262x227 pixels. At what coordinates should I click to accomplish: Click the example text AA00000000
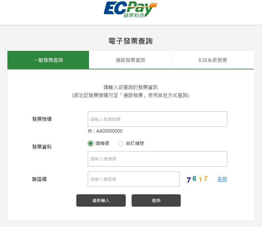109,131
